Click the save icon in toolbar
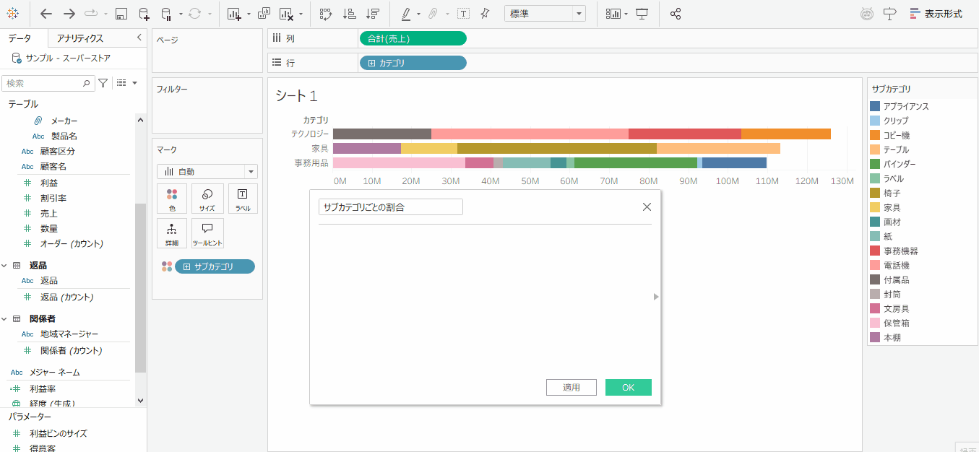 pyautogui.click(x=121, y=14)
